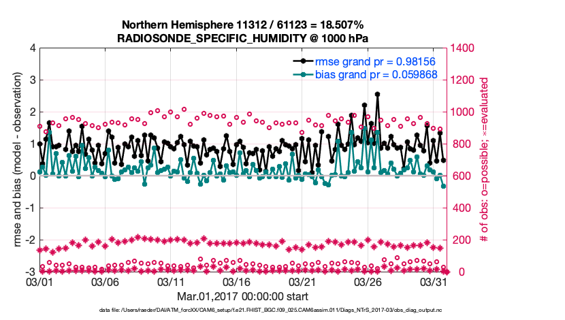Click the highest rmse peak data point
The height and width of the screenshot is (320, 565).
coord(377,95)
